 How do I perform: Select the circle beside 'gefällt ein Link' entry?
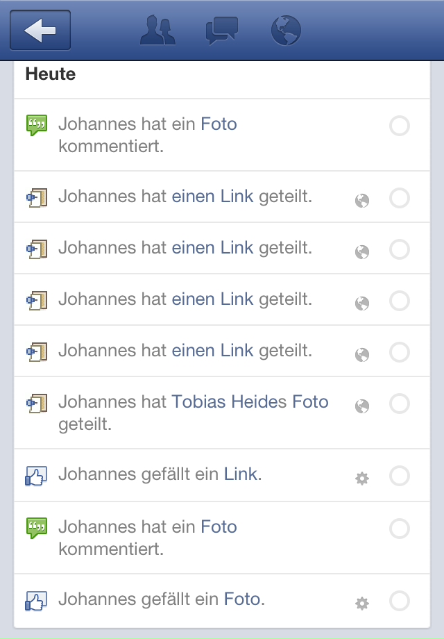tap(400, 476)
